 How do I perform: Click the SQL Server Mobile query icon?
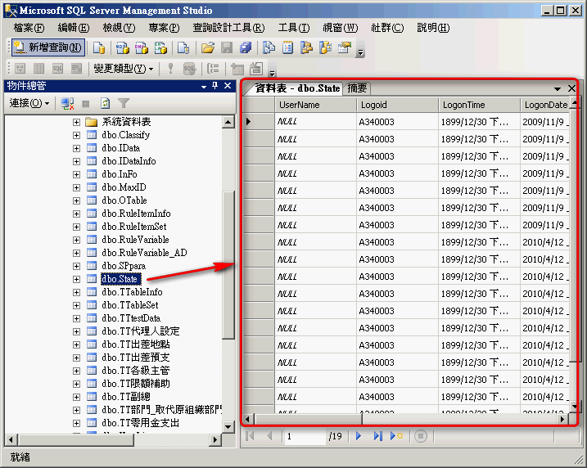click(x=183, y=48)
